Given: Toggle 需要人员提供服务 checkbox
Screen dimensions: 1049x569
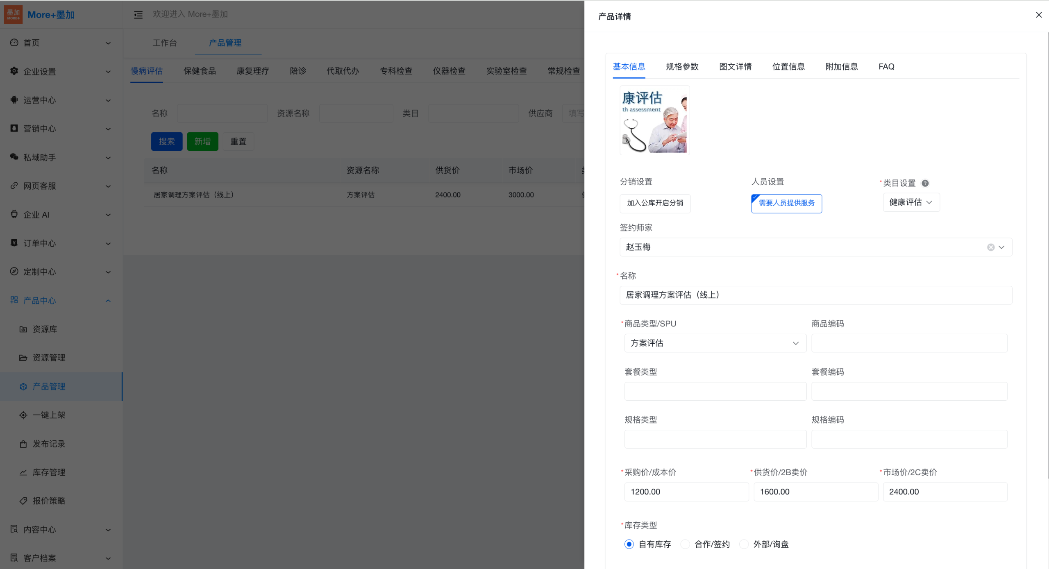Looking at the screenshot, I should pos(786,203).
